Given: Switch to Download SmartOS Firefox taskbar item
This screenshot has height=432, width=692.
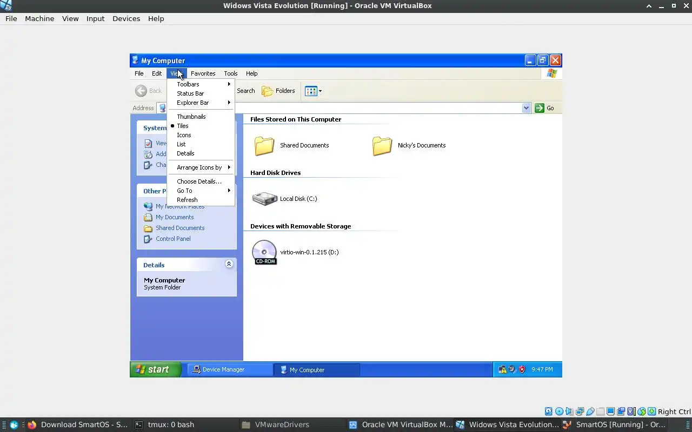Looking at the screenshot, I should point(77,424).
